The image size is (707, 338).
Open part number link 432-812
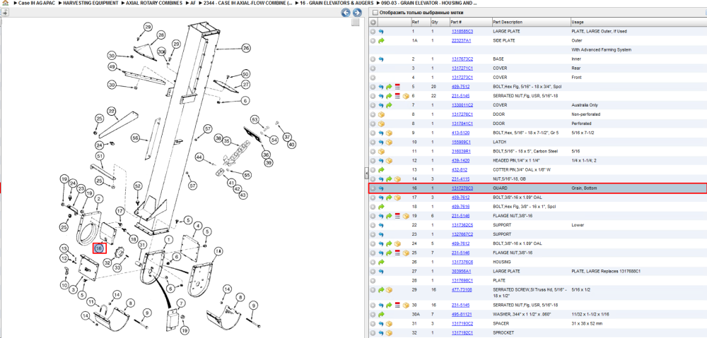[x=459, y=169]
